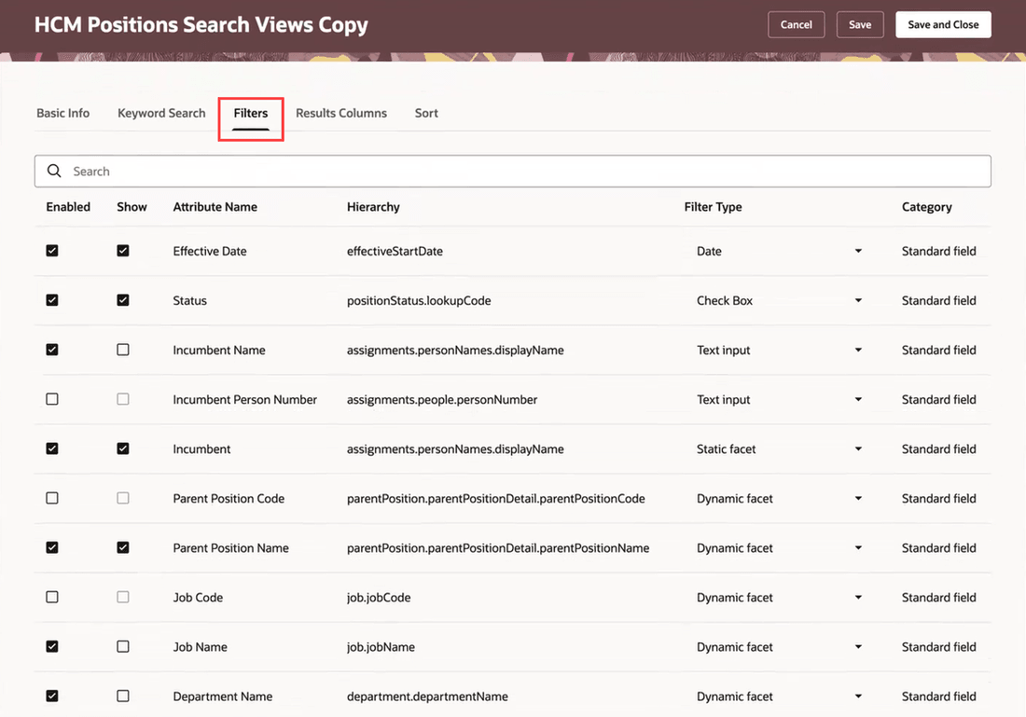Uncheck Enabled for Job Name
This screenshot has width=1026, height=717.
tap(52, 646)
